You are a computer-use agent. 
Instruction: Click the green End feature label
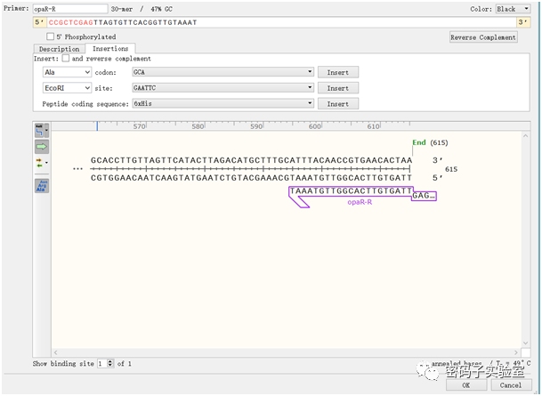[419, 142]
